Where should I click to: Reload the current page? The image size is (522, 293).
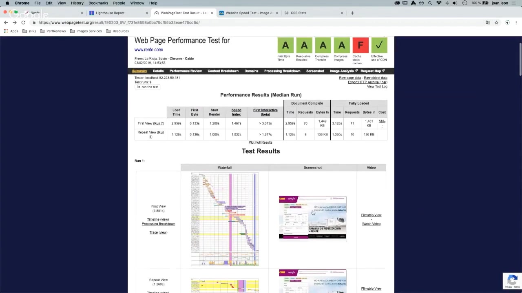point(23,22)
